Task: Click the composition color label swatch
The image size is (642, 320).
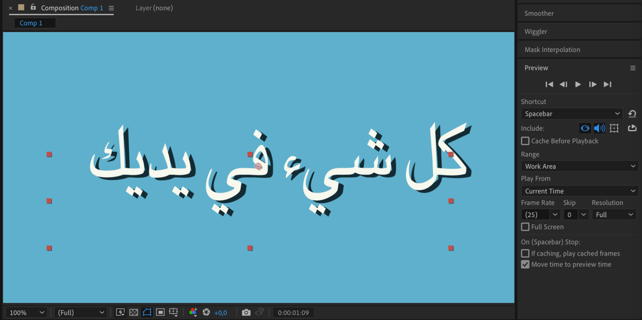Action: (21, 7)
